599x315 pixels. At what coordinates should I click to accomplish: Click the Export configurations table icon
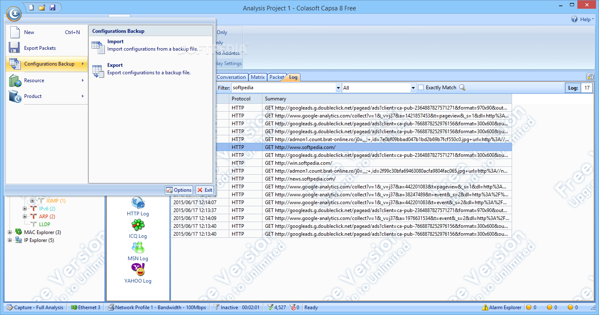[98, 71]
